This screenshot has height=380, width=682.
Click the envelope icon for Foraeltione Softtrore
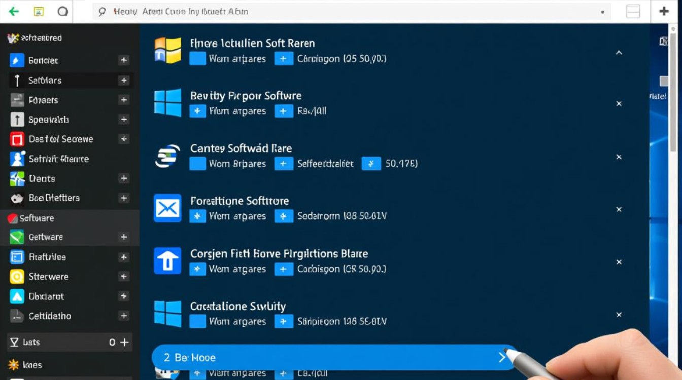[167, 208]
